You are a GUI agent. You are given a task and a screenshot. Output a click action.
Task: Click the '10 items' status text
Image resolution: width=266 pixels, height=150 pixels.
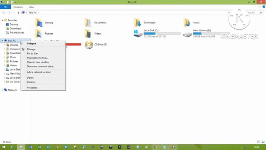point(7,142)
